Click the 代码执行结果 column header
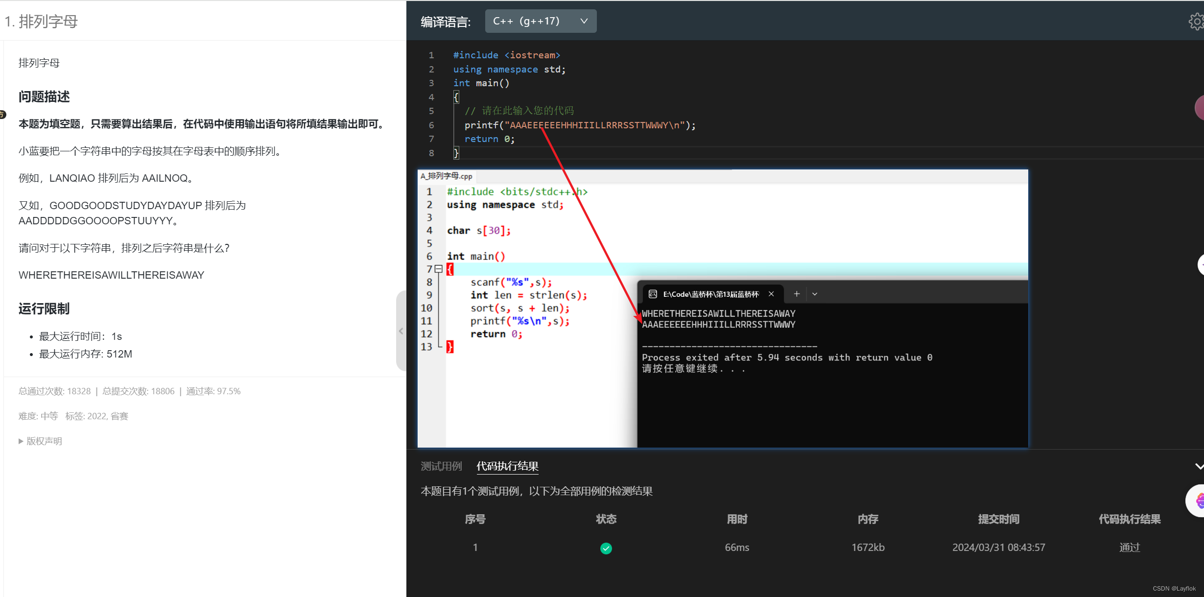 click(1129, 519)
